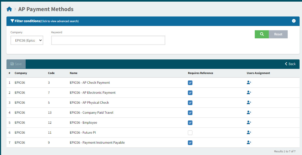The width and height of the screenshot is (302, 155).
Task: Click Filter conditions header for advanced search
Action: tap(45, 21)
